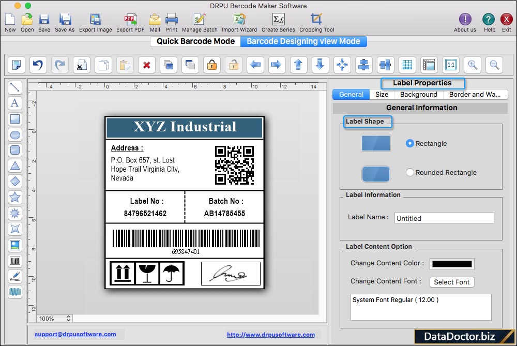Undo the last action
The height and width of the screenshot is (346, 517).
click(38, 65)
